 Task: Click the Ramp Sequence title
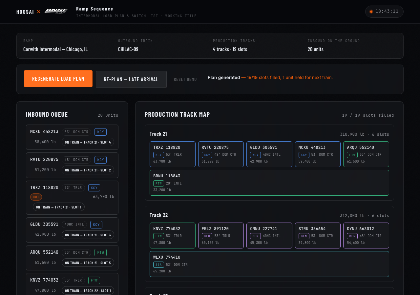94,9
